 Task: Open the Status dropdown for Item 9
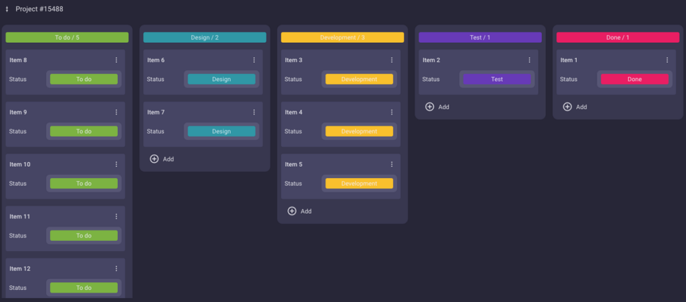pyautogui.click(x=84, y=131)
